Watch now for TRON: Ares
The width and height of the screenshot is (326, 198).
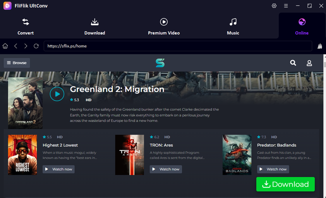click(166, 169)
